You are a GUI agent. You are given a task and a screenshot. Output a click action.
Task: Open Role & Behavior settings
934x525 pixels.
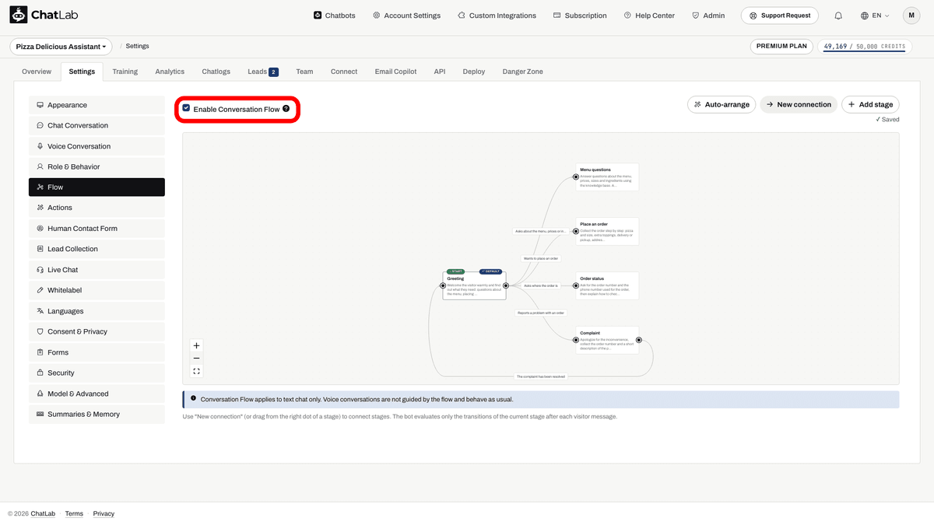coord(97,166)
